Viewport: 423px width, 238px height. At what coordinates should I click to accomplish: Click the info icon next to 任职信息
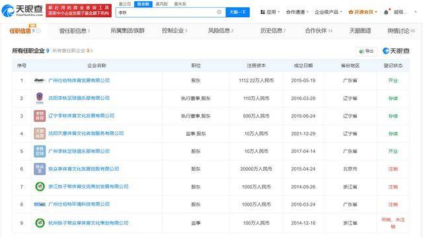pos(38,31)
